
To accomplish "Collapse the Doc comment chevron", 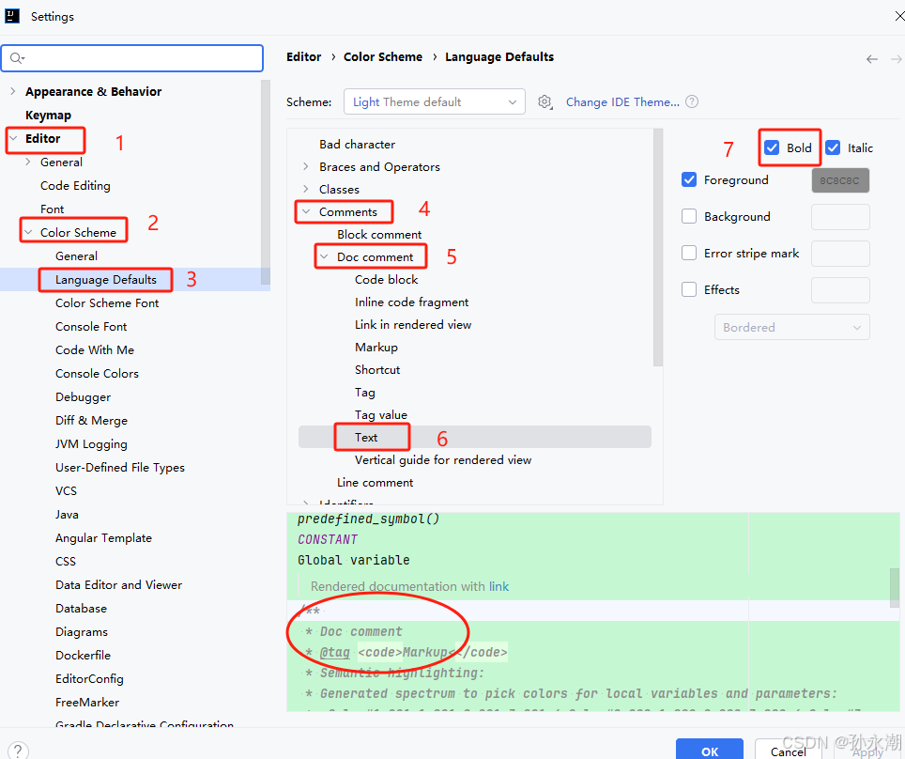I will 325,256.
